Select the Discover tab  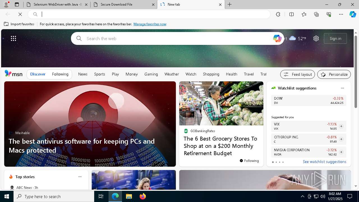point(38,74)
